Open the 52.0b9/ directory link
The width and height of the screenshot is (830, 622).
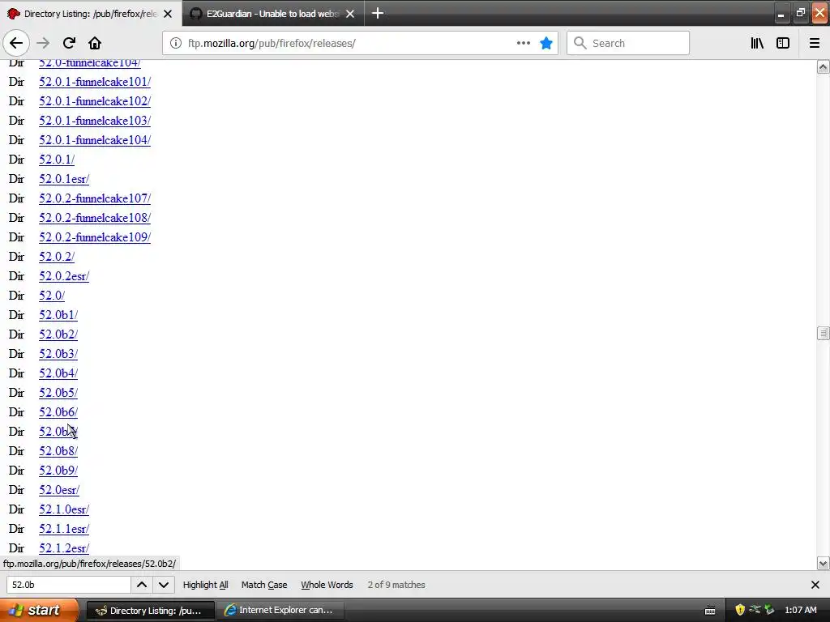tap(58, 471)
